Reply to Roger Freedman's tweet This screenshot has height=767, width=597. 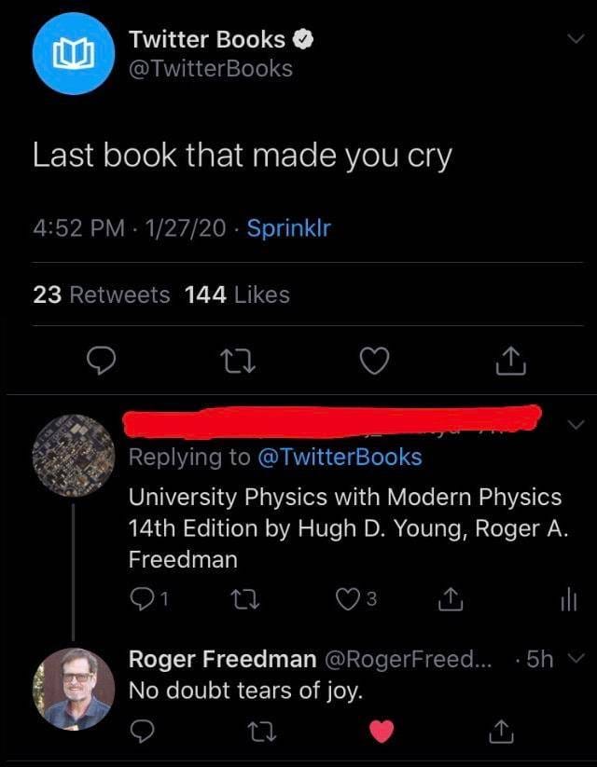click(143, 732)
